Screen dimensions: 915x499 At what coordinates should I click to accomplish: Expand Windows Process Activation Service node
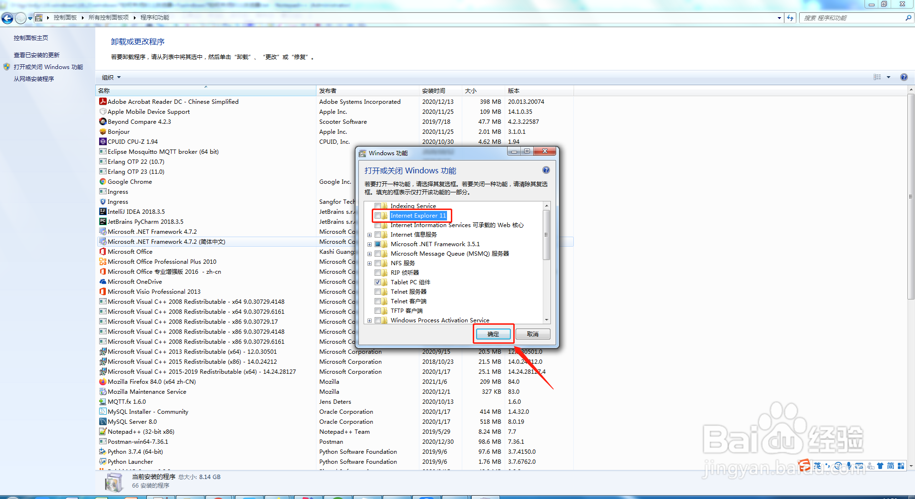tap(369, 320)
